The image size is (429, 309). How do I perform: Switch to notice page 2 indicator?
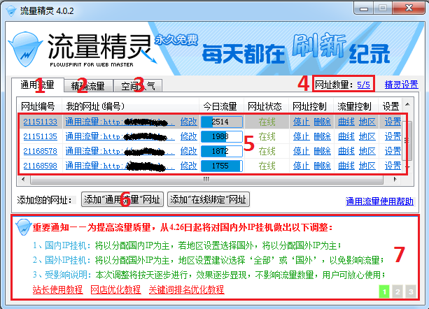pyautogui.click(x=398, y=292)
